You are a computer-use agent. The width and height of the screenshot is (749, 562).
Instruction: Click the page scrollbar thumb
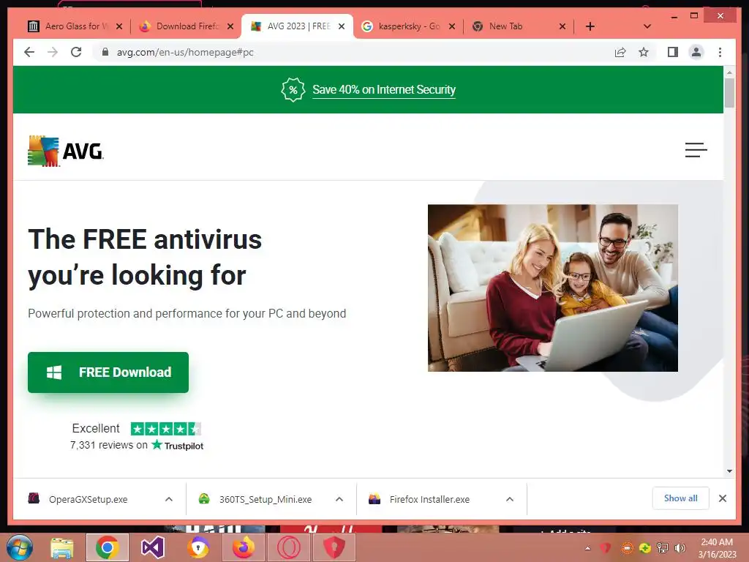coord(729,93)
